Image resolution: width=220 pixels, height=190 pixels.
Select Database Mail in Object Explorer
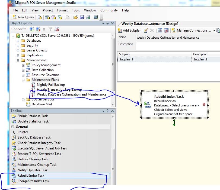pos(42,104)
